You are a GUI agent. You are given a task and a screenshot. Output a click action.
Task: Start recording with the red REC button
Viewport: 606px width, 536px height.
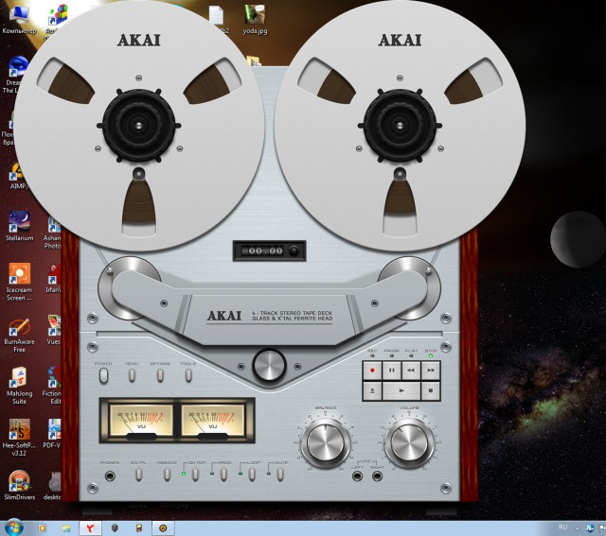[372, 371]
